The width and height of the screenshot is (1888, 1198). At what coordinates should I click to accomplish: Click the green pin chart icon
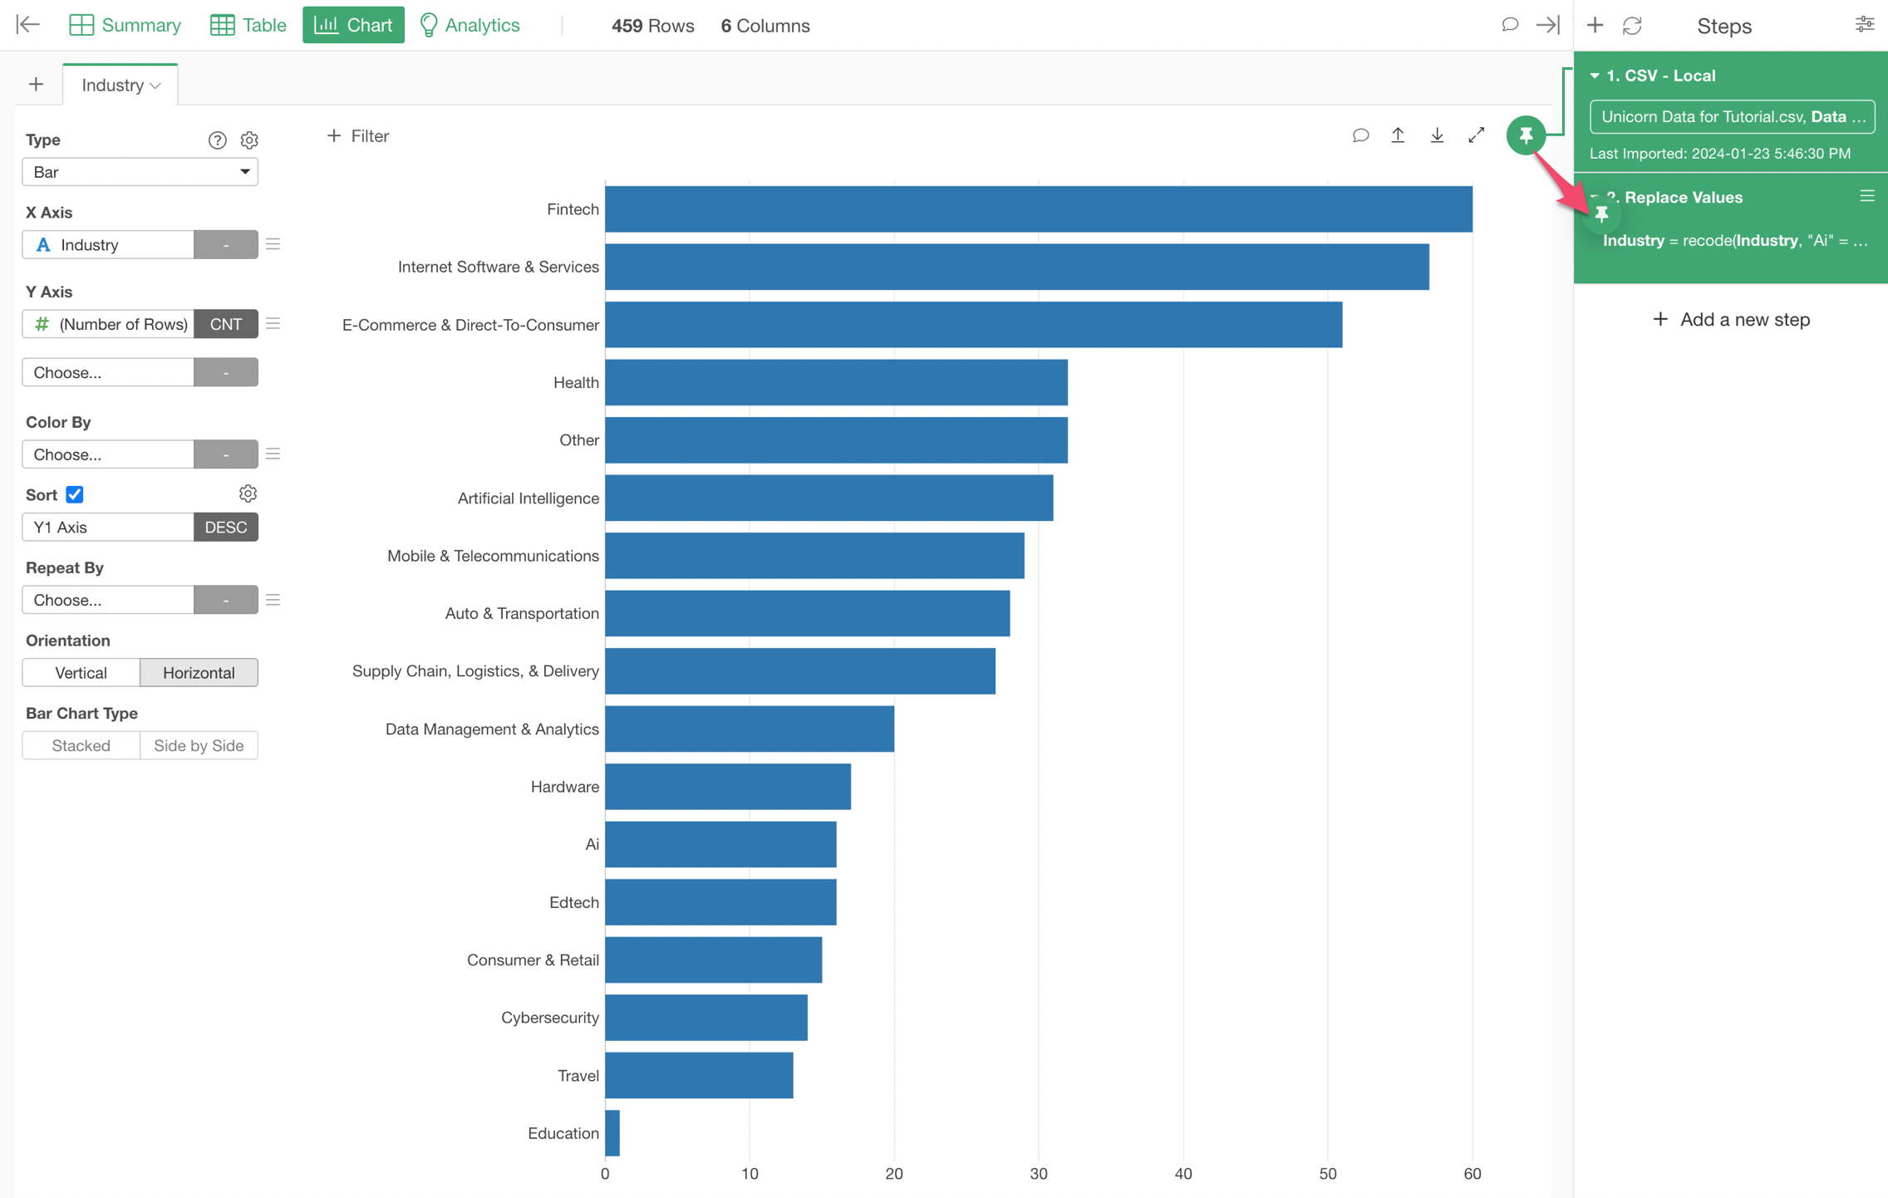pyautogui.click(x=1525, y=135)
